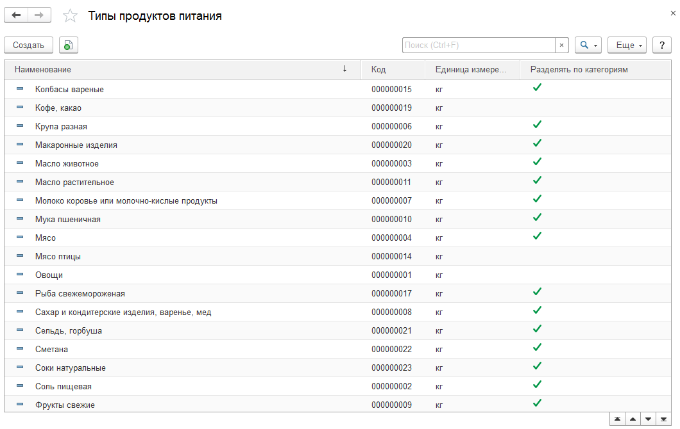The height and width of the screenshot is (429, 680).
Task: Toggle category checkmark for Колбасы вареные
Action: pos(537,88)
